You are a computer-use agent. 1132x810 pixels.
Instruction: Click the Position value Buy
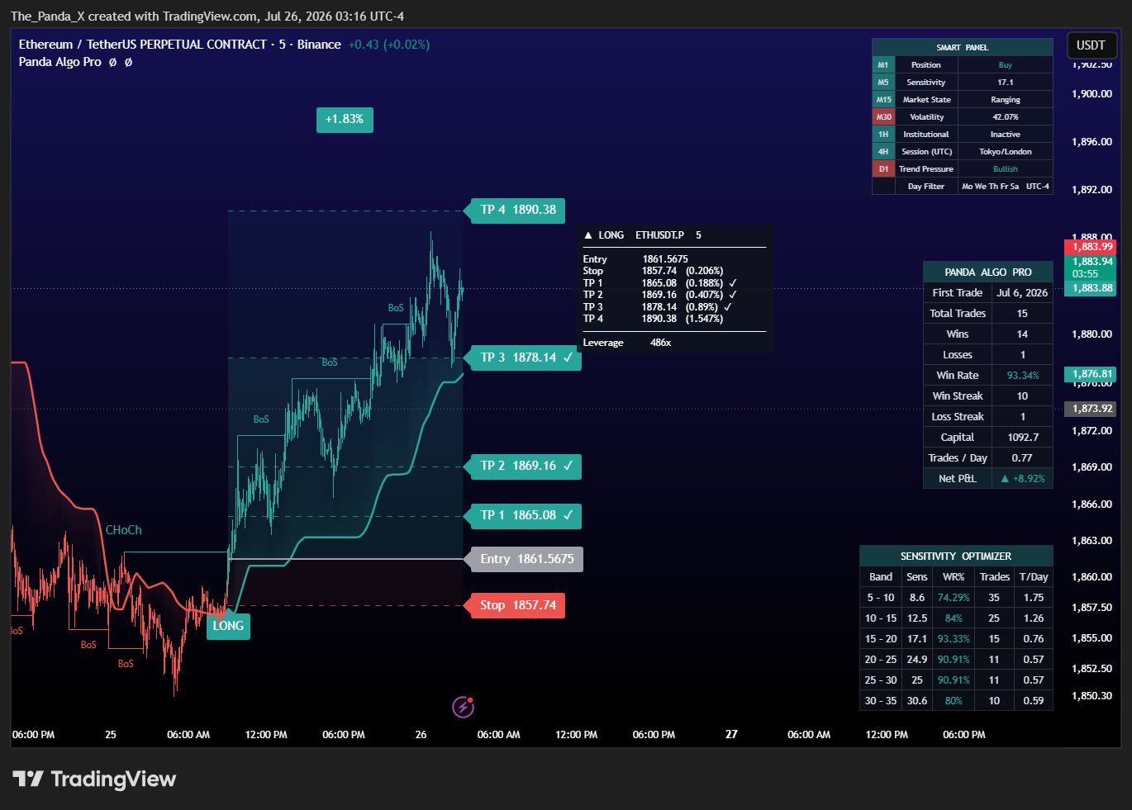(x=1005, y=64)
